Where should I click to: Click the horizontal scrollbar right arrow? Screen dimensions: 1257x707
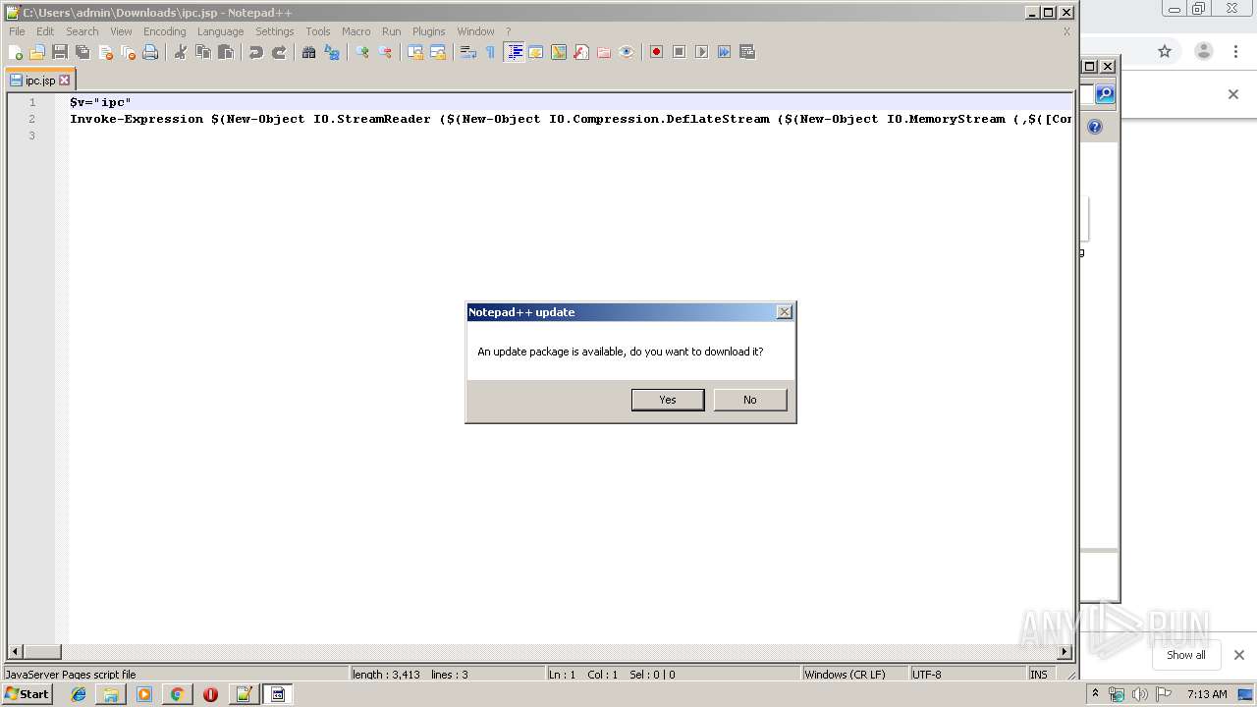click(1065, 652)
